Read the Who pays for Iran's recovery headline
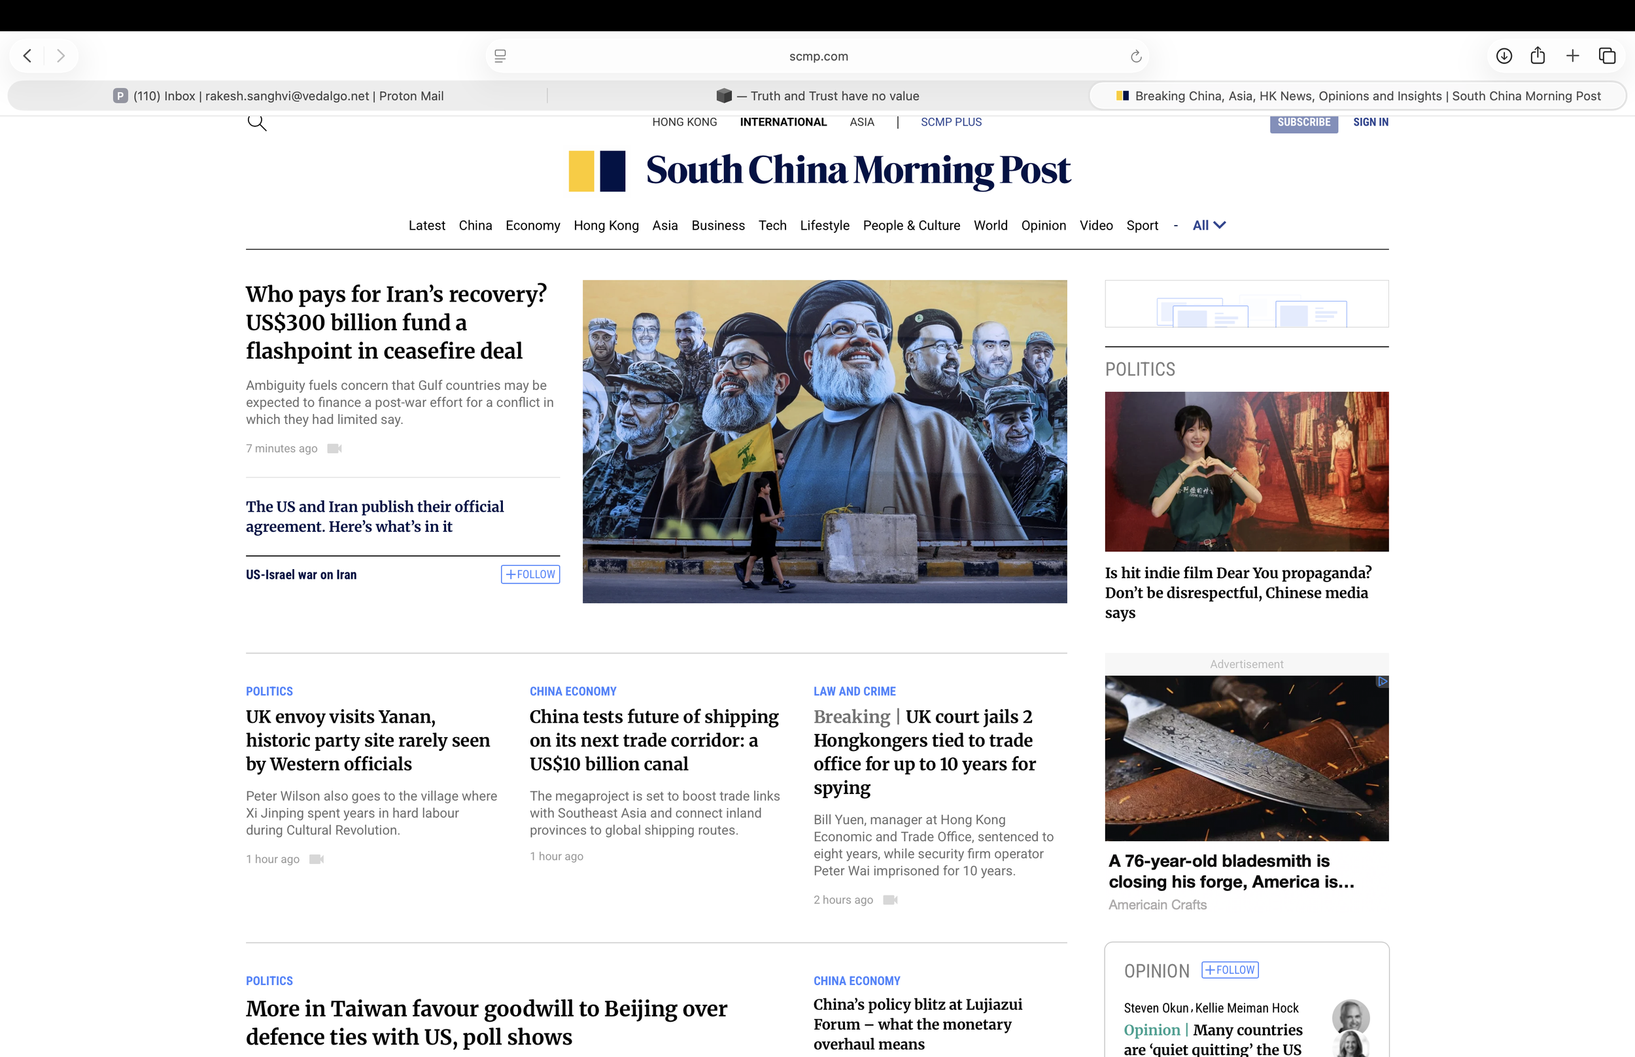Image resolution: width=1635 pixels, height=1057 pixels. click(396, 322)
